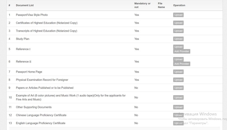Click the 'Mandatory or not' column header
This screenshot has height=130, width=227.
point(142,5)
